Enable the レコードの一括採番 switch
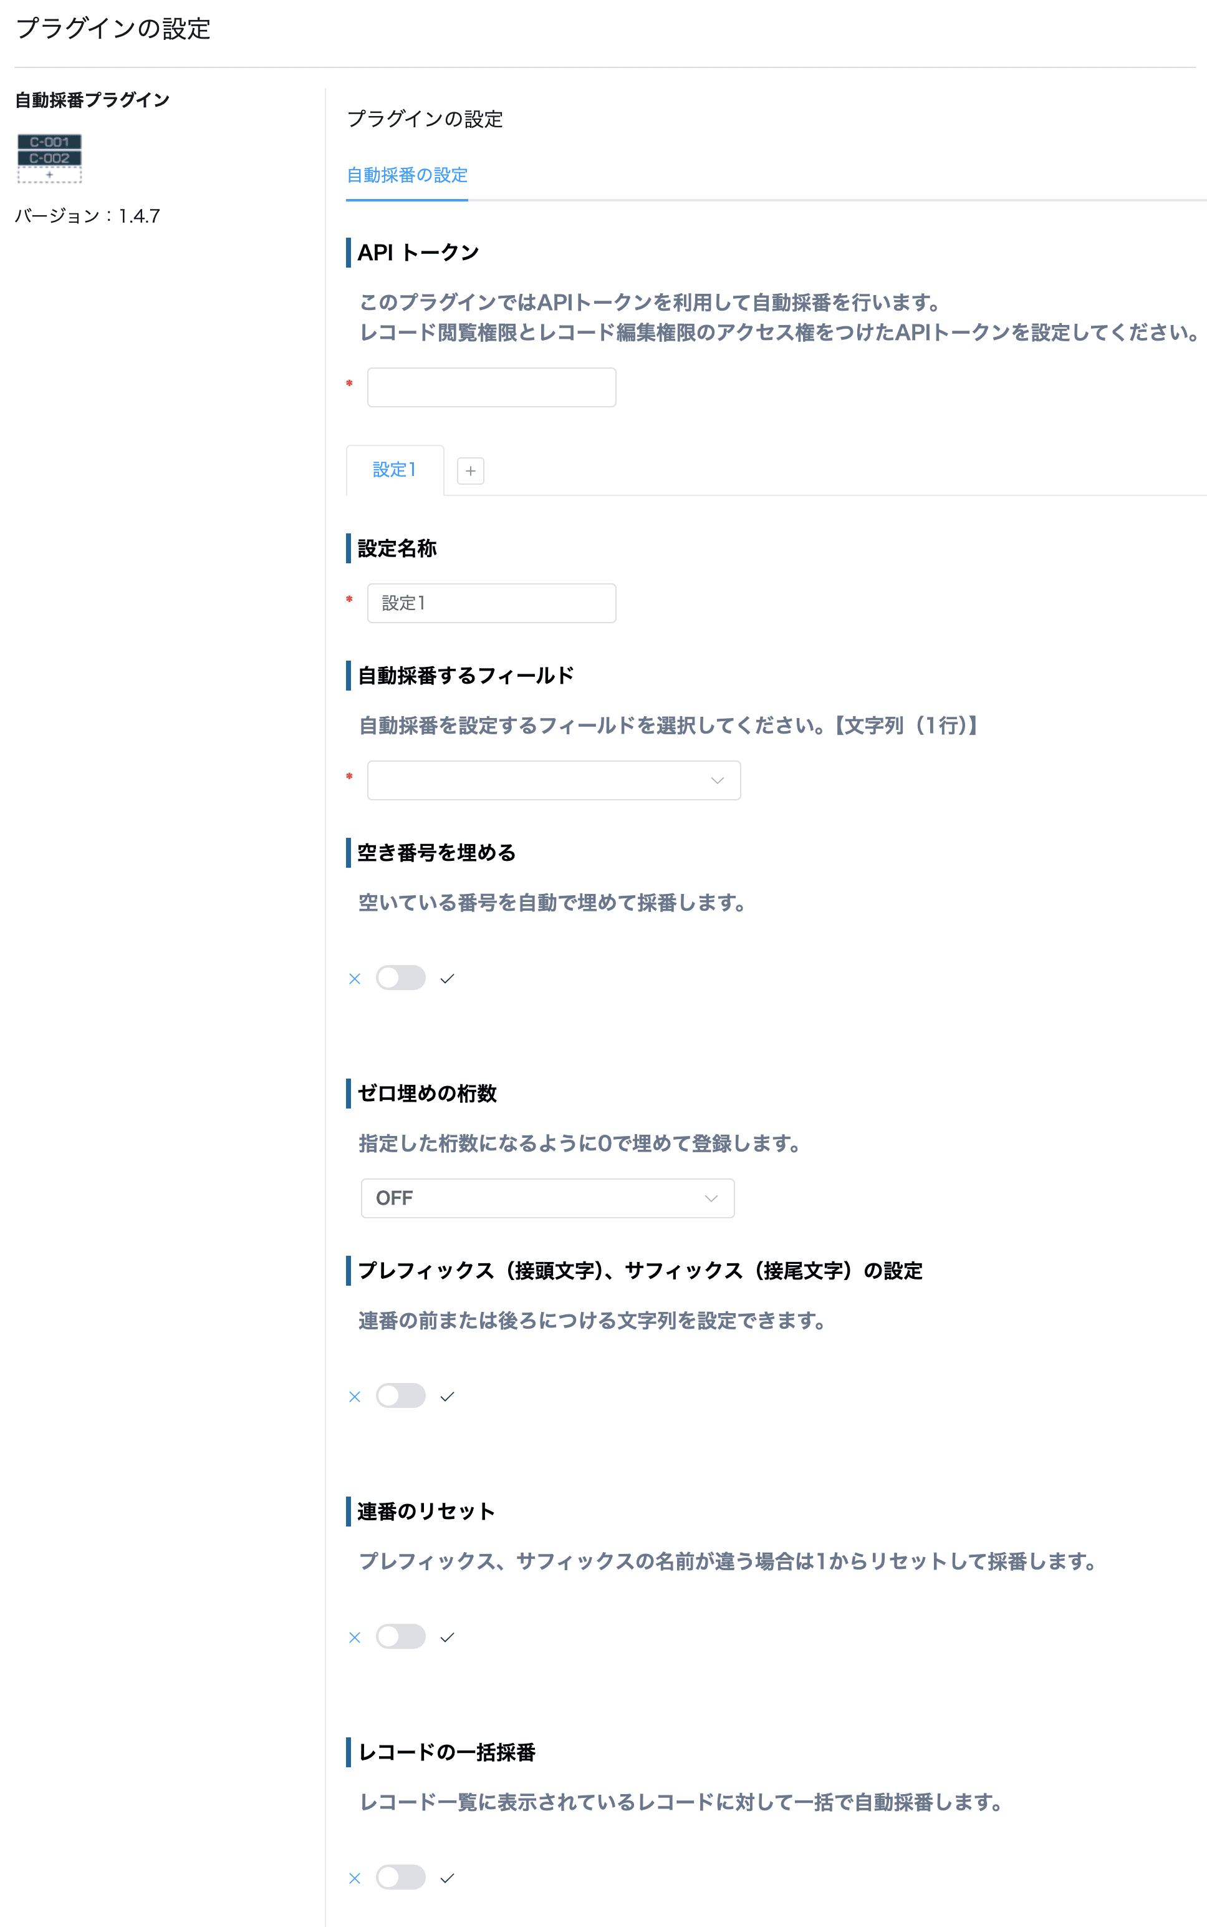Image resolution: width=1207 pixels, height=1927 pixels. click(x=401, y=1876)
